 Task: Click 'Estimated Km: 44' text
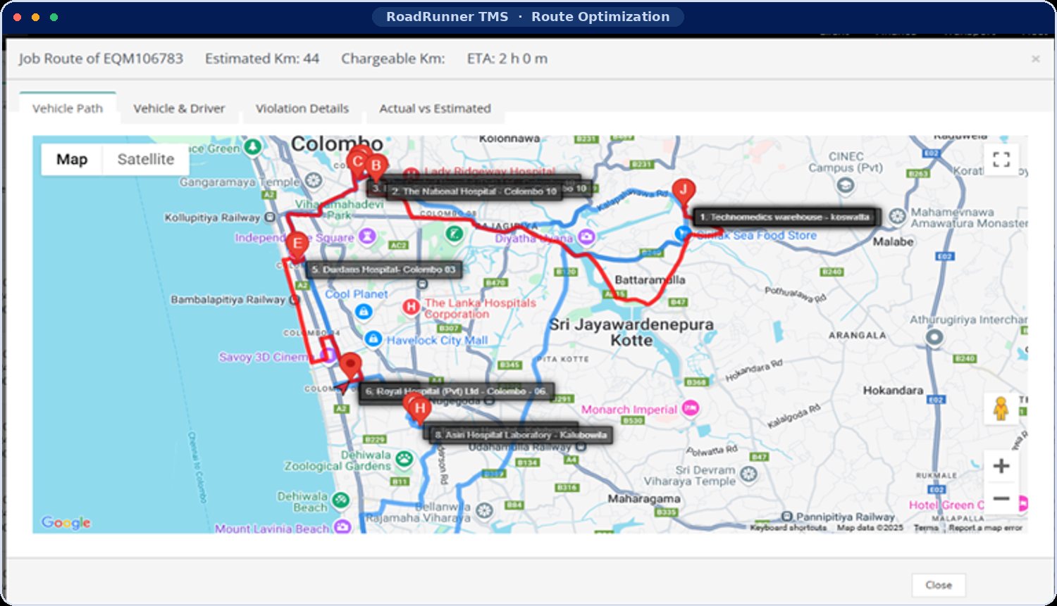pyautogui.click(x=262, y=58)
